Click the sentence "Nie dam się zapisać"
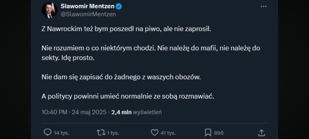 click(x=122, y=78)
